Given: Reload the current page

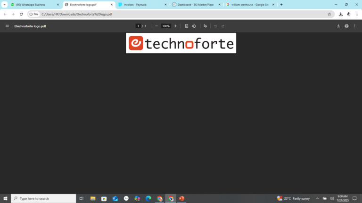Looking at the screenshot, I should (21, 14).
